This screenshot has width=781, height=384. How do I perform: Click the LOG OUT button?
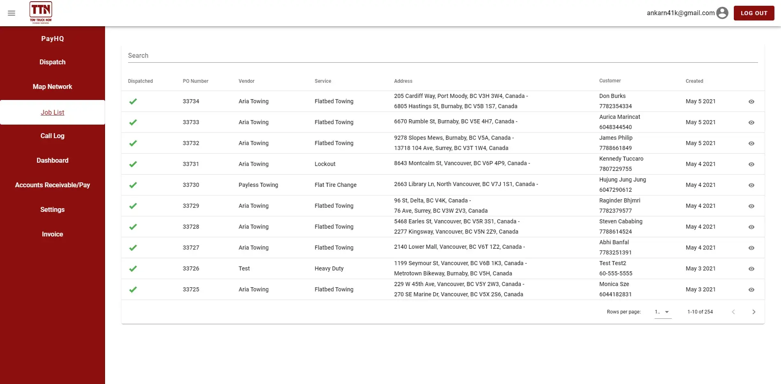pyautogui.click(x=754, y=13)
